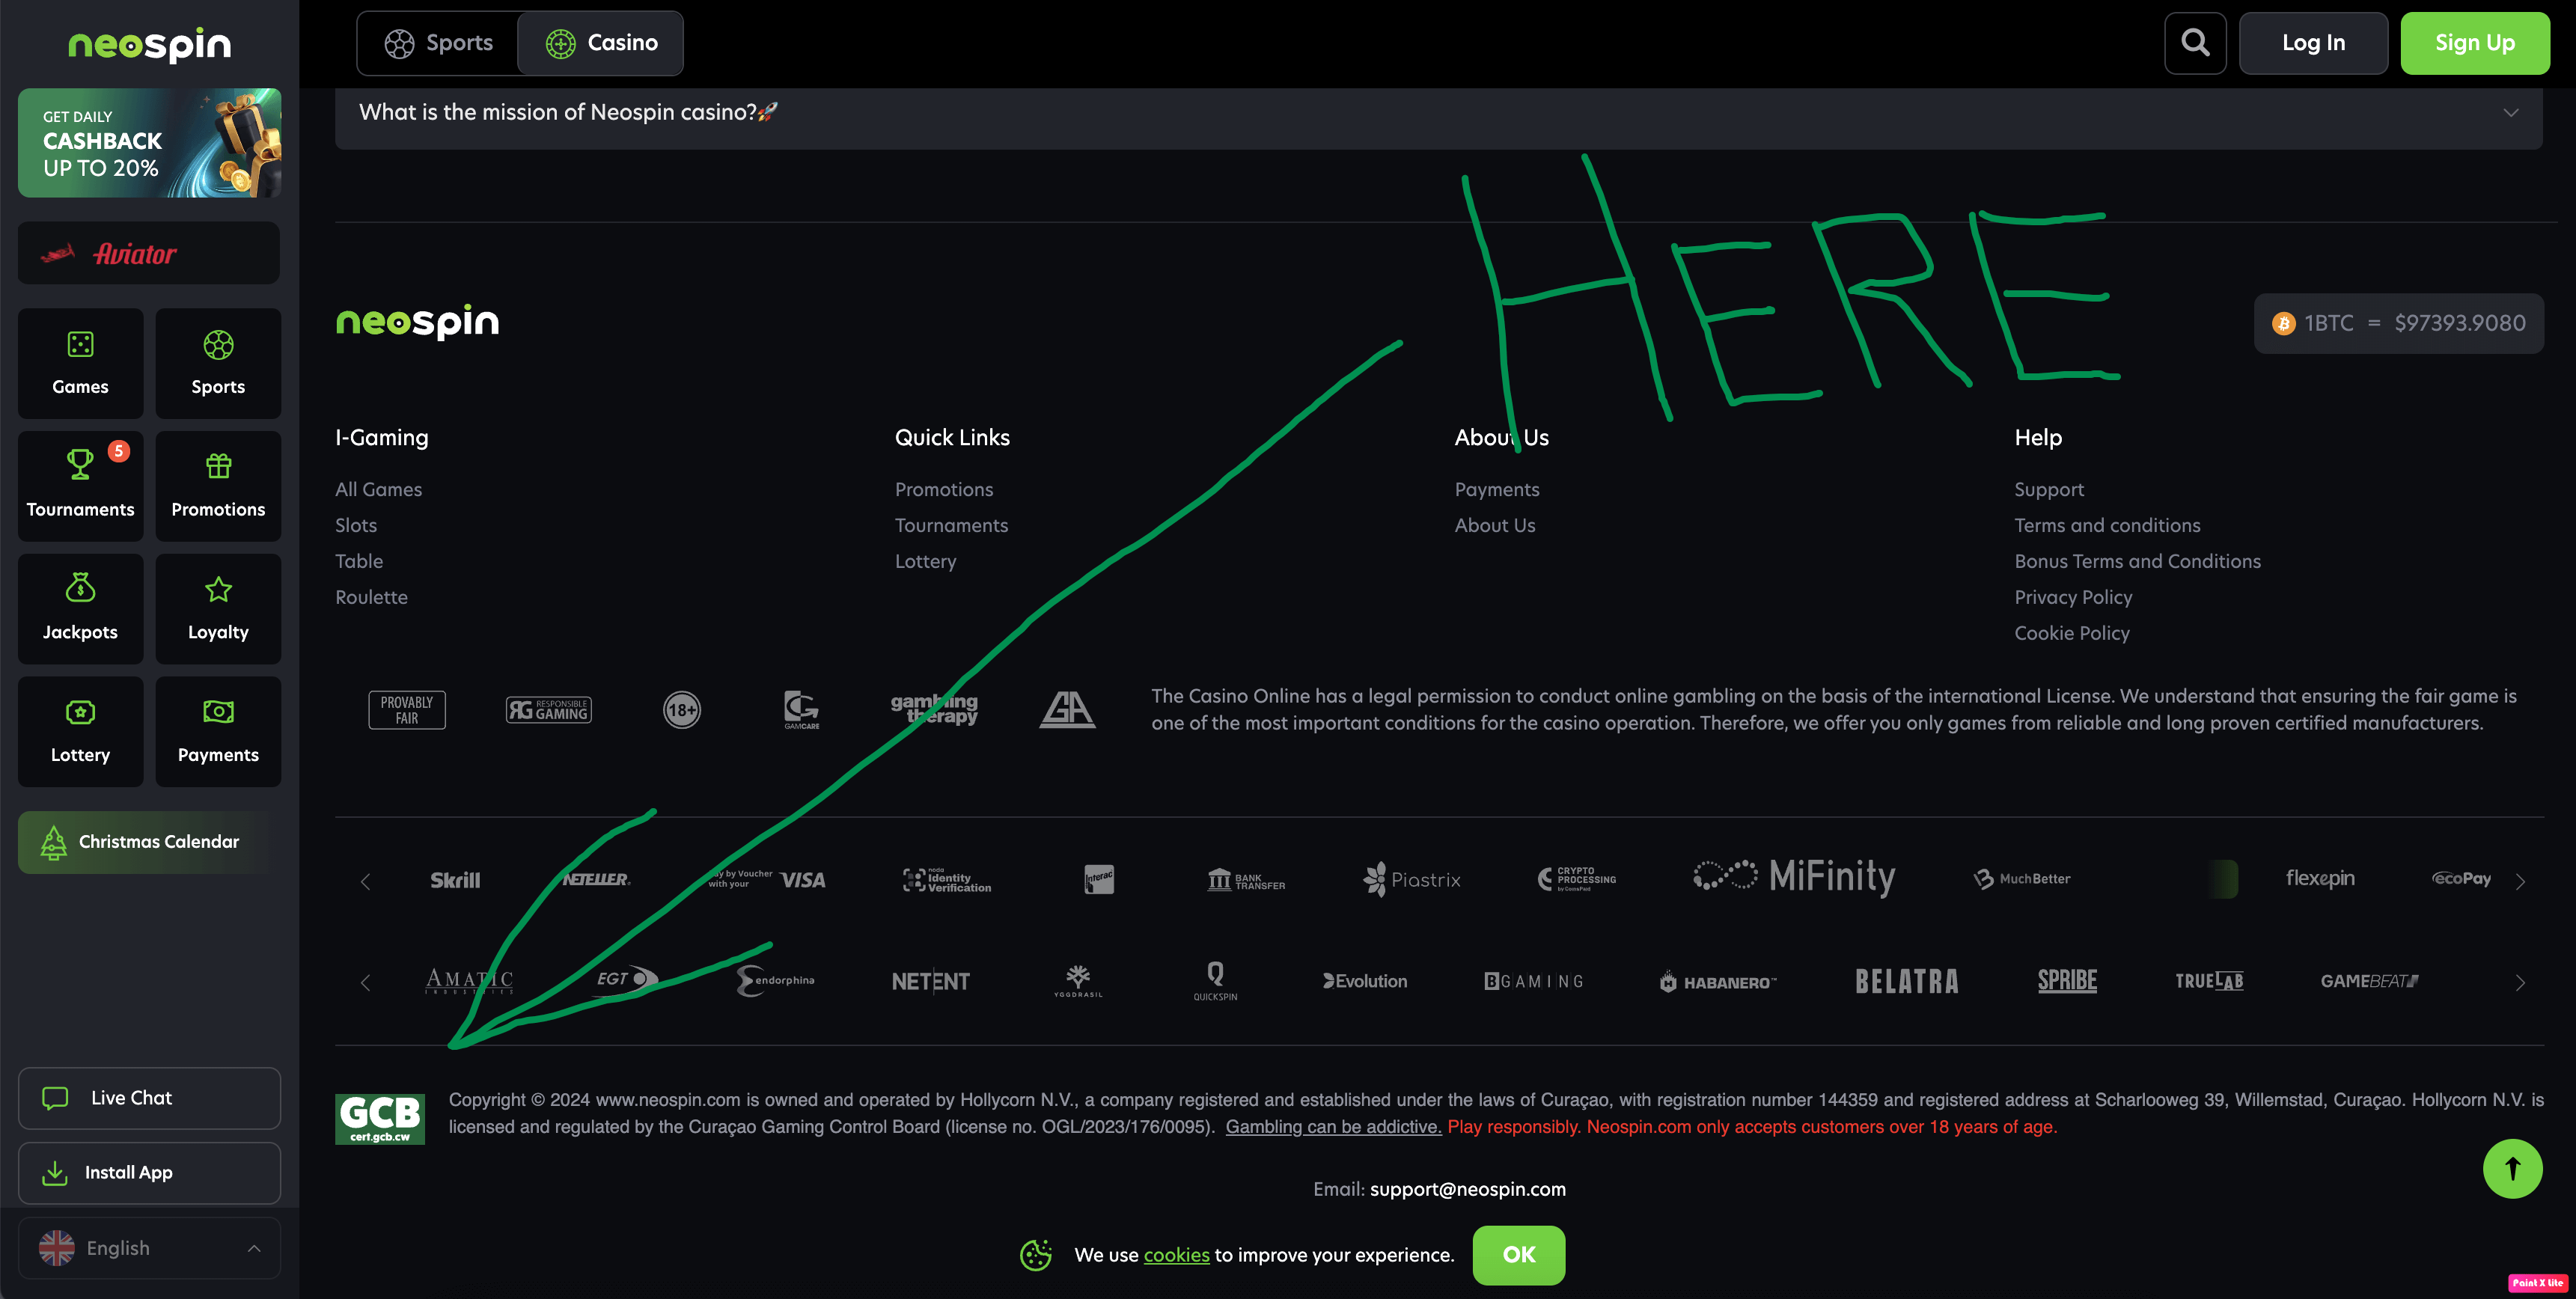Screen dimensions: 2576x1299
Task: Click the Piastrix payment logo
Action: [1412, 880]
